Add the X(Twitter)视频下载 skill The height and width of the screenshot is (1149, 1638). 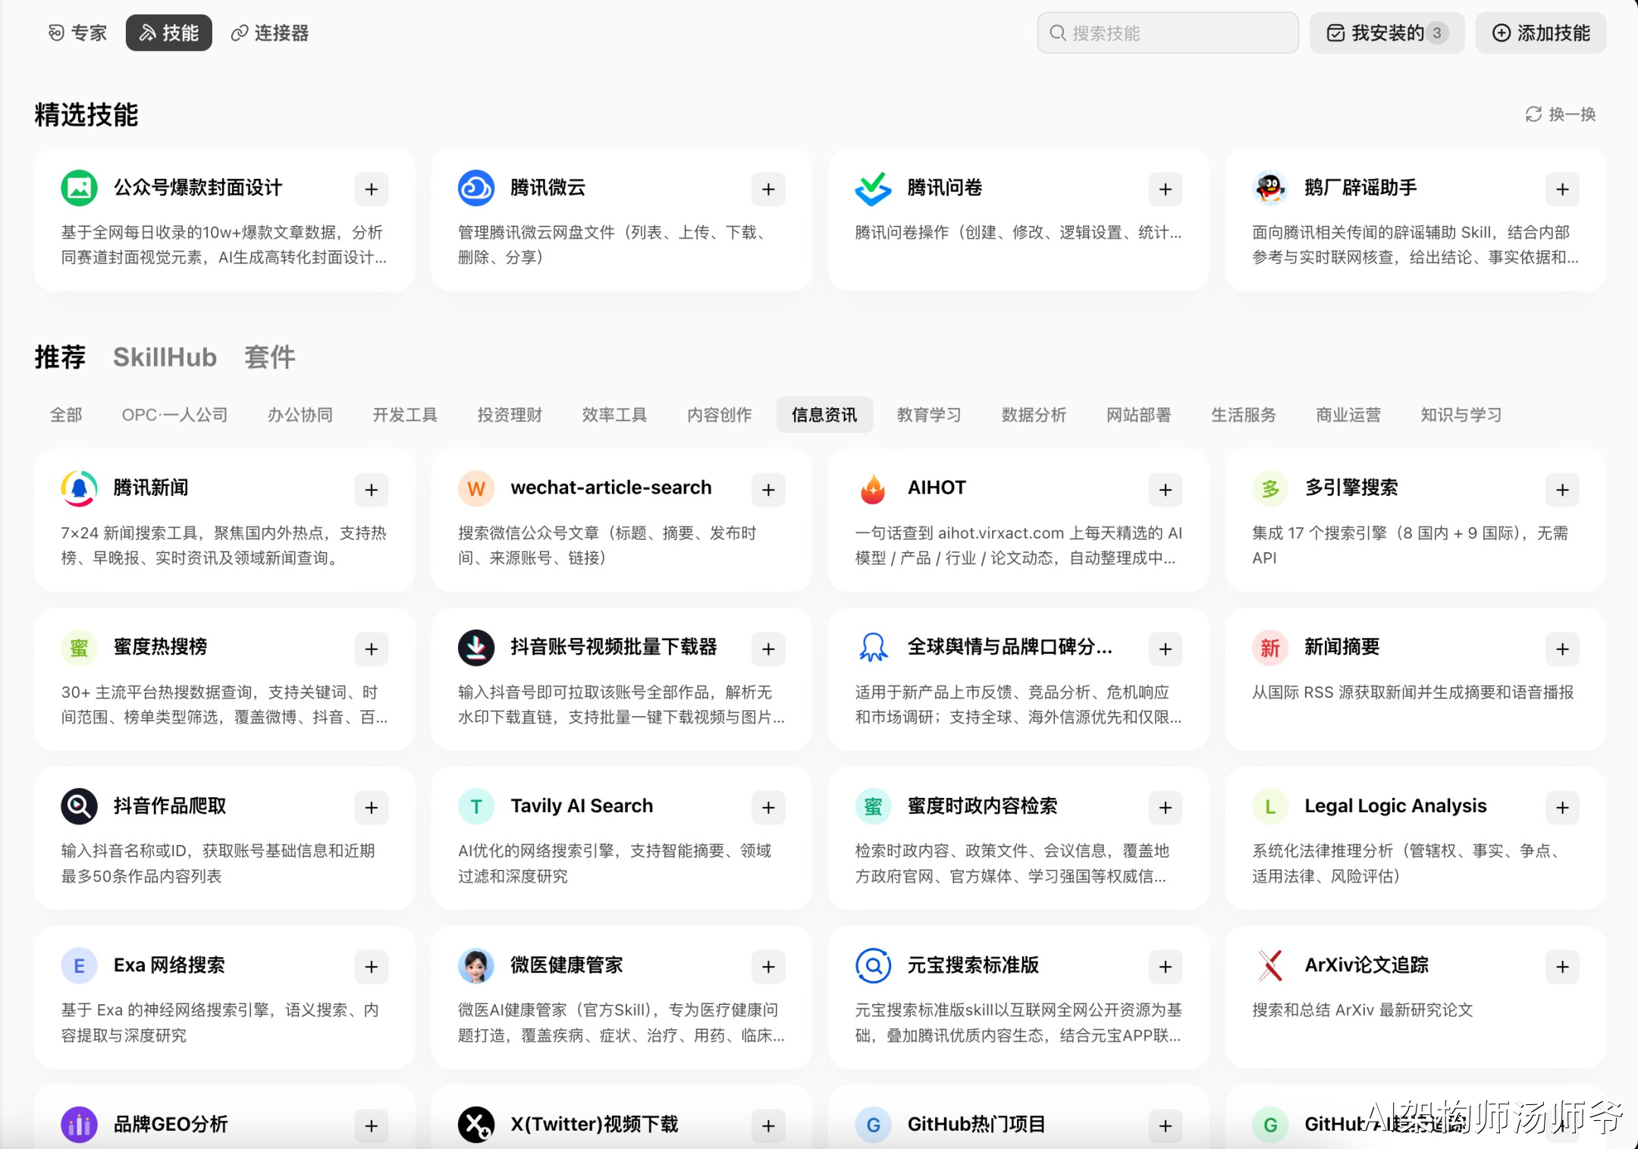768,1125
